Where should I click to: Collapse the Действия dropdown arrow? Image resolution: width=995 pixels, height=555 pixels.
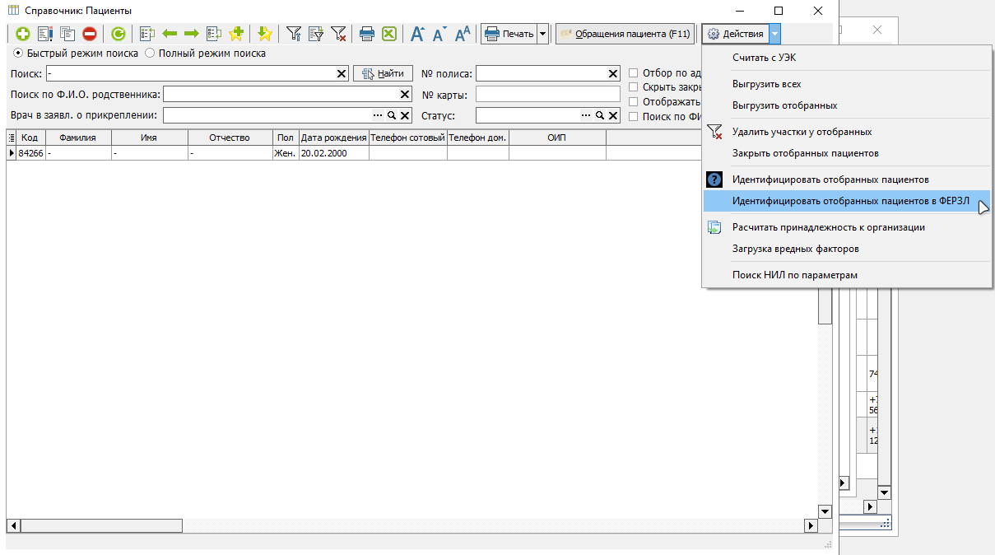coord(774,34)
